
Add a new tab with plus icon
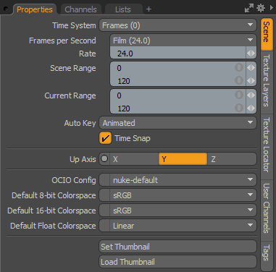[x=149, y=9]
